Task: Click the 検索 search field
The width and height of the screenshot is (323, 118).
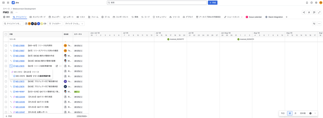Action: click(157, 3)
